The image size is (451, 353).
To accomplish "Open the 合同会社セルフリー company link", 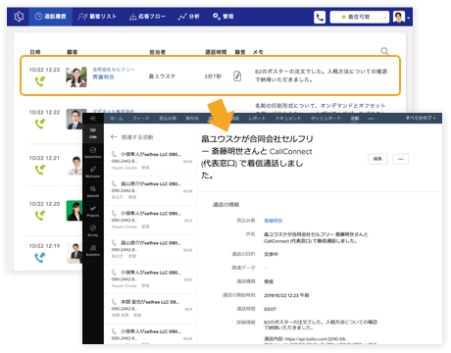I will pos(114,70).
